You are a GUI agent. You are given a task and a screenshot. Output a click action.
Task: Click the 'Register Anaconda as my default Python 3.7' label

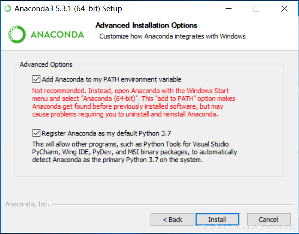coord(107,133)
